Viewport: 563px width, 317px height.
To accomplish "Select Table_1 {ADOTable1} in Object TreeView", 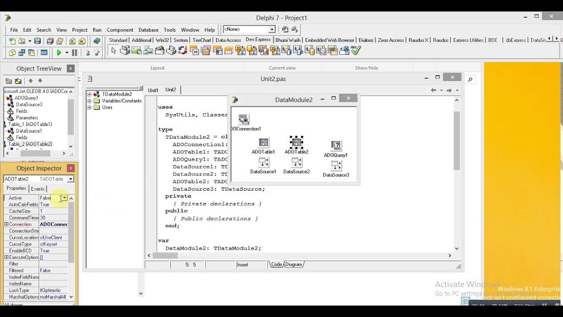I will pyautogui.click(x=30, y=125).
